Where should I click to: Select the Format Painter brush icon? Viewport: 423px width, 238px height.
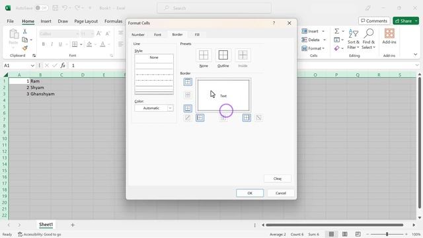pos(25,48)
